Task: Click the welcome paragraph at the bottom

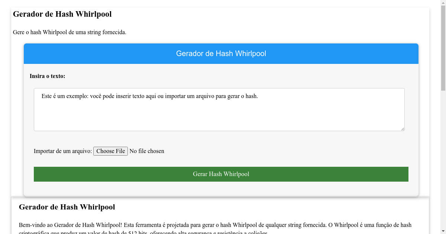Action: (x=215, y=225)
